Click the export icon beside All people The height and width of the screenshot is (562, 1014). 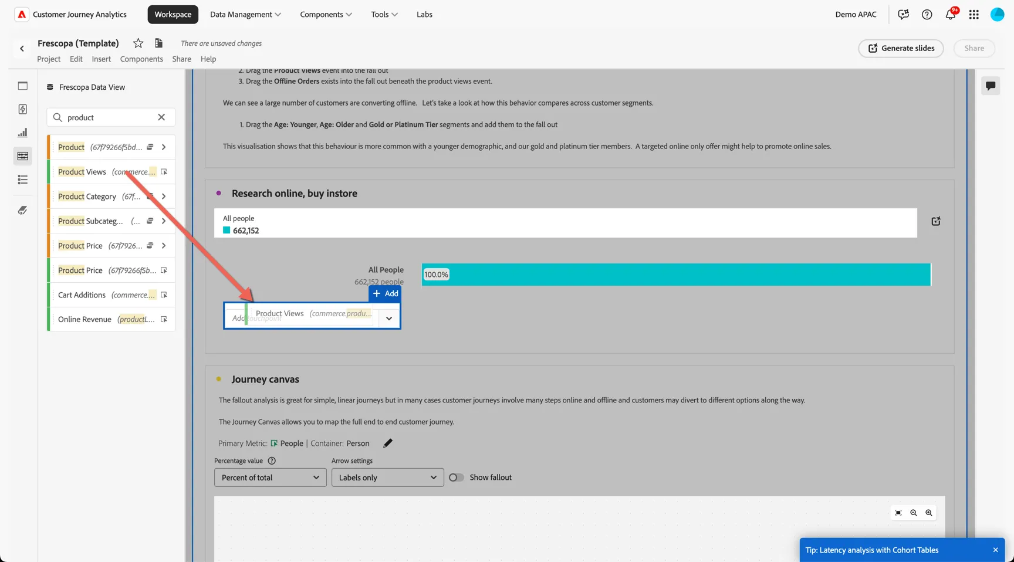[936, 221]
